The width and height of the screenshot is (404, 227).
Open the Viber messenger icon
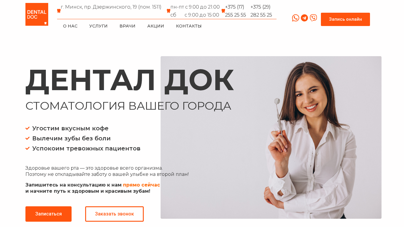tap(313, 18)
